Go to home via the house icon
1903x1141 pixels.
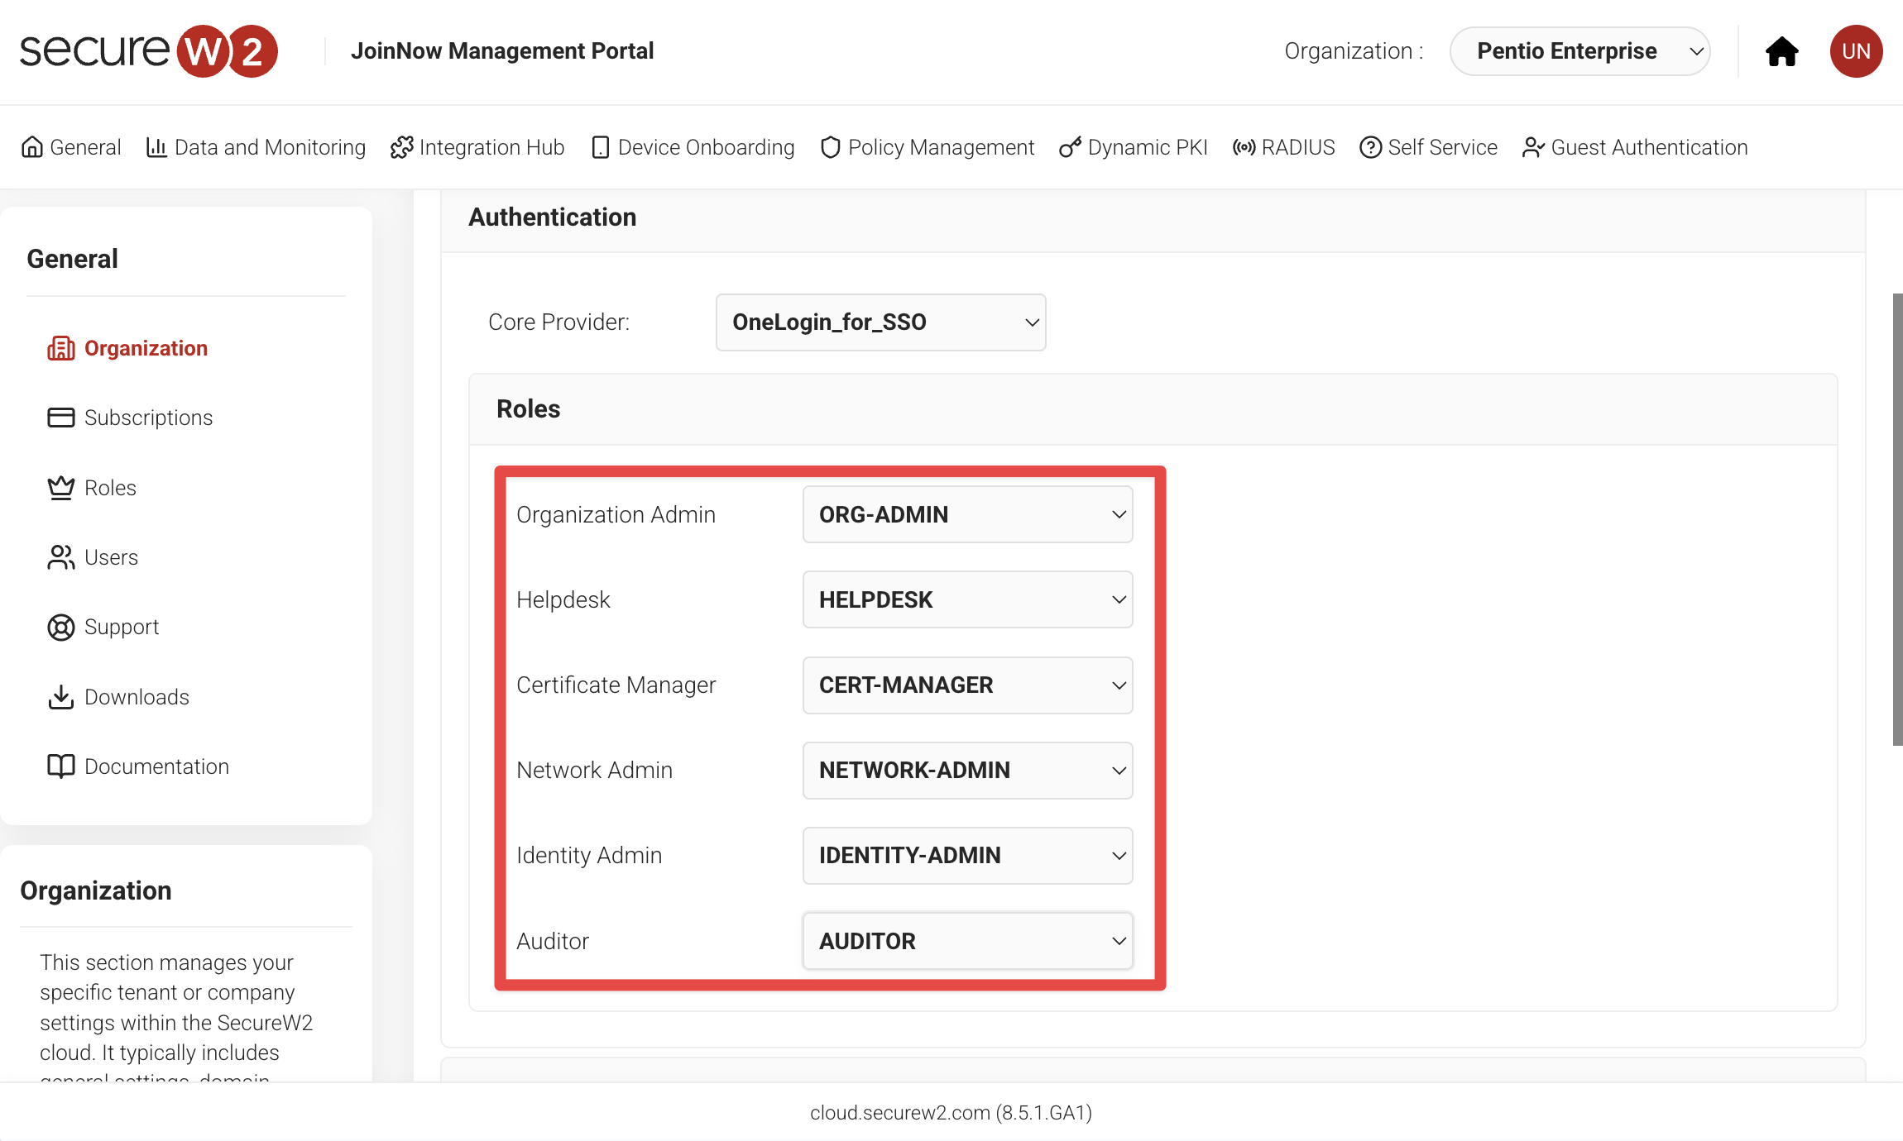pos(1781,51)
